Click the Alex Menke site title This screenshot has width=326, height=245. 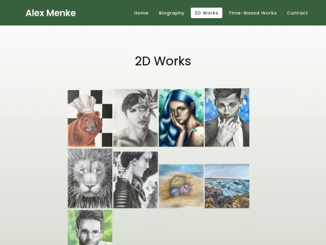point(51,13)
